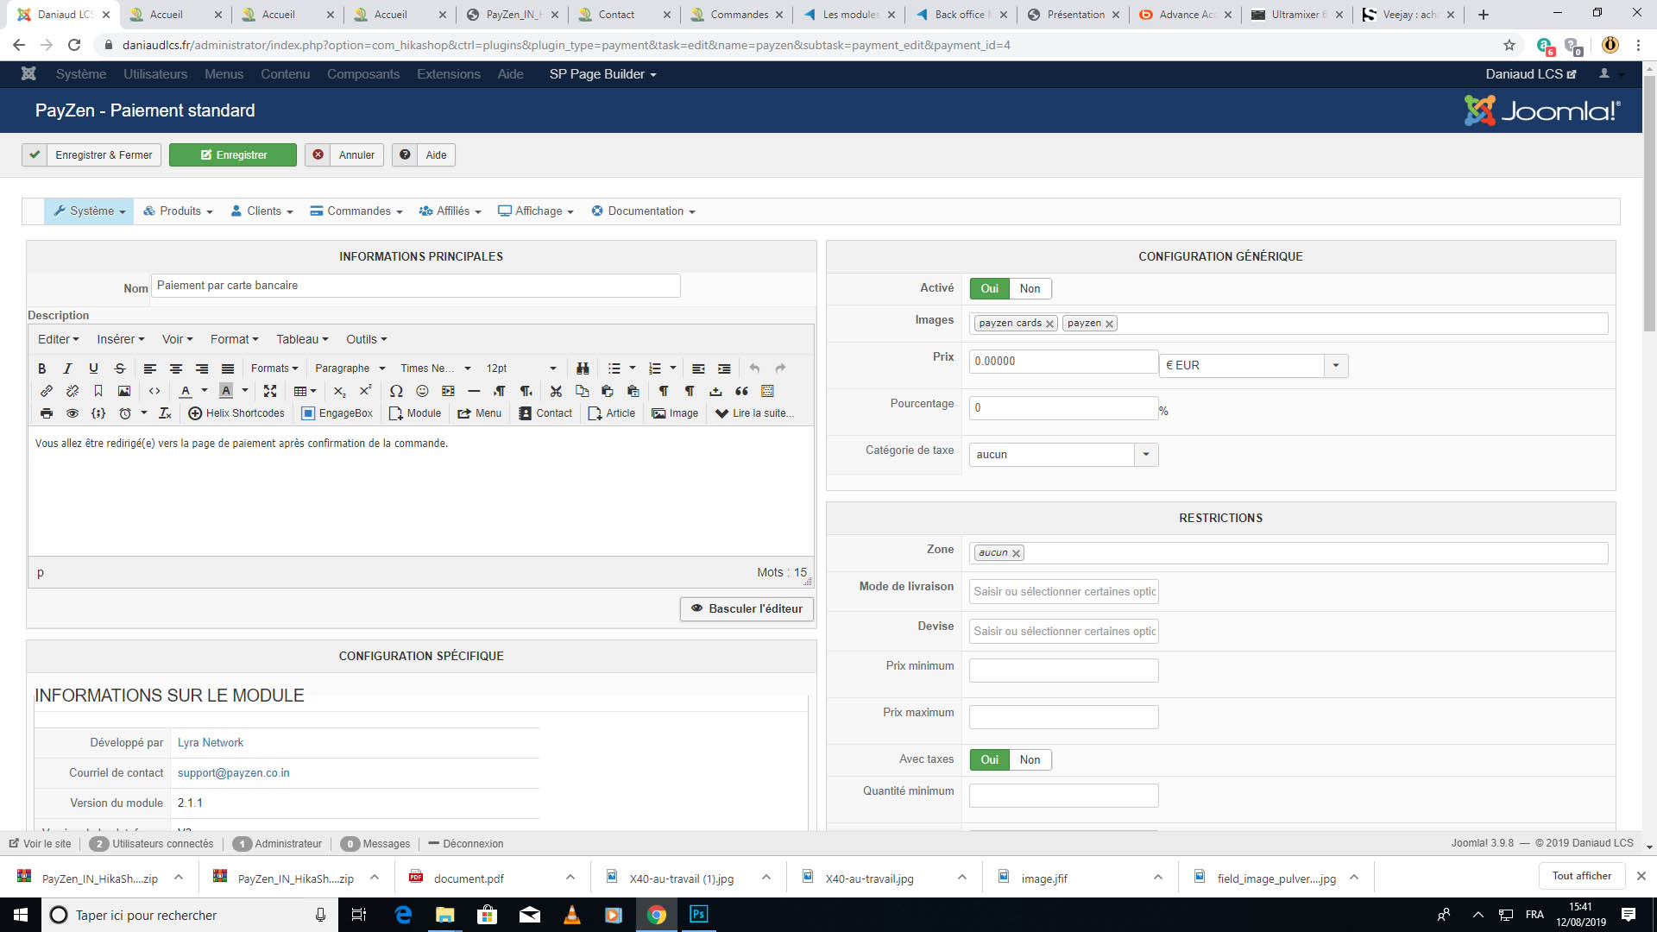The image size is (1657, 932).
Task: Click the fullscreen editor icon
Action: (x=270, y=391)
